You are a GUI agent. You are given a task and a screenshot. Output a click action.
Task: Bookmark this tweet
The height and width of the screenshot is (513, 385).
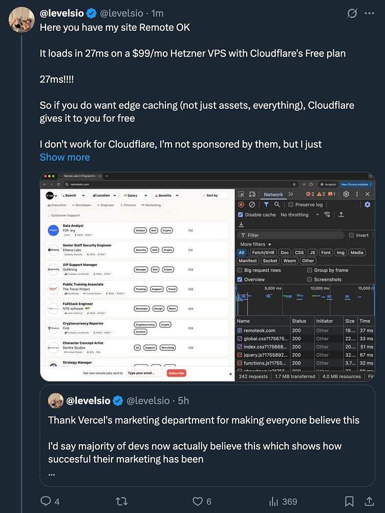point(349,501)
